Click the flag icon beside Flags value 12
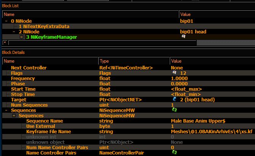Screen dimensions: 255x156 (x=174, y=72)
